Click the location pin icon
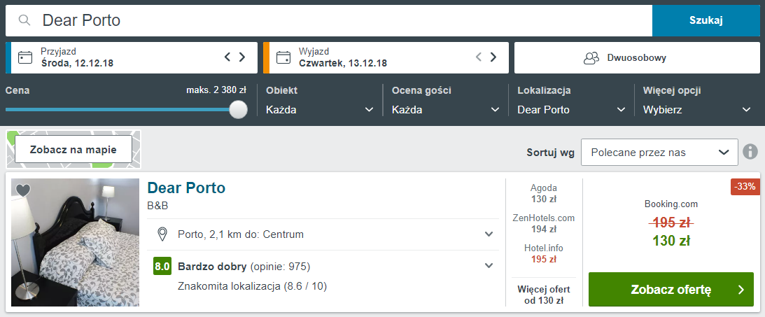Image resolution: width=765 pixels, height=317 pixels. tap(163, 234)
